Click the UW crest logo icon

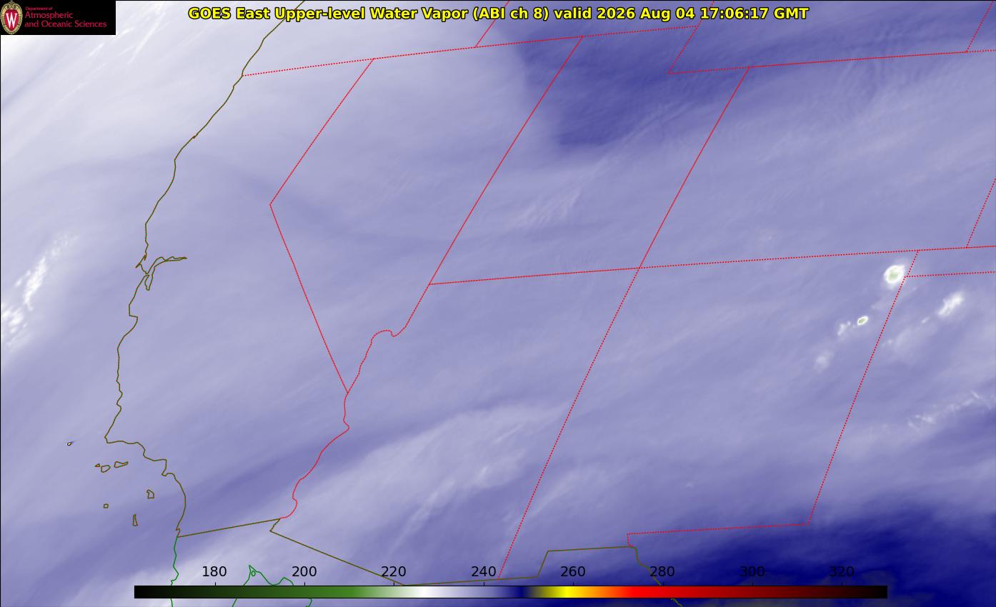click(x=12, y=17)
